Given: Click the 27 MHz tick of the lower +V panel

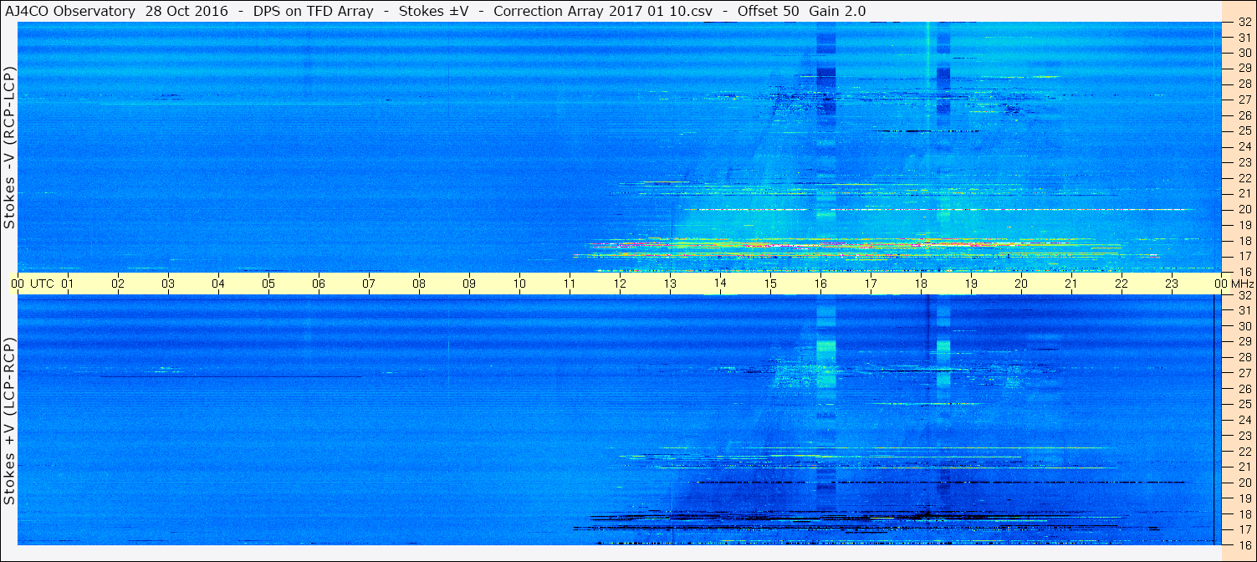Looking at the screenshot, I should tap(1244, 373).
